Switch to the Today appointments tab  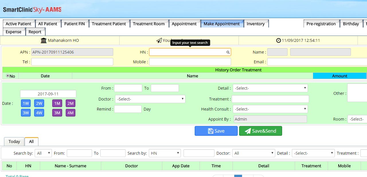[x=14, y=141]
